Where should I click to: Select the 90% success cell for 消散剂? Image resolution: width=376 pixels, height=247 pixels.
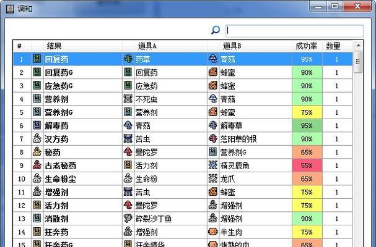click(307, 219)
